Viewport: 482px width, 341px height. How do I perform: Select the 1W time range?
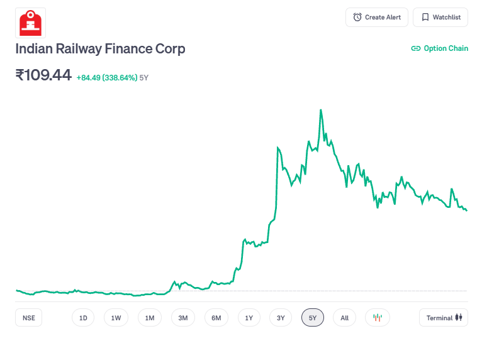click(x=116, y=318)
